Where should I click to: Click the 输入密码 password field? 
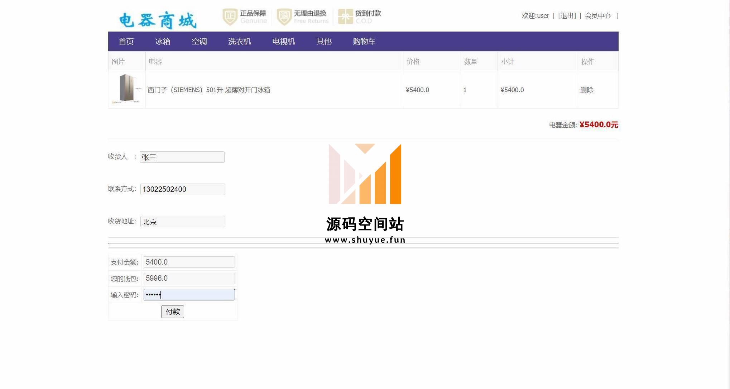click(x=189, y=295)
